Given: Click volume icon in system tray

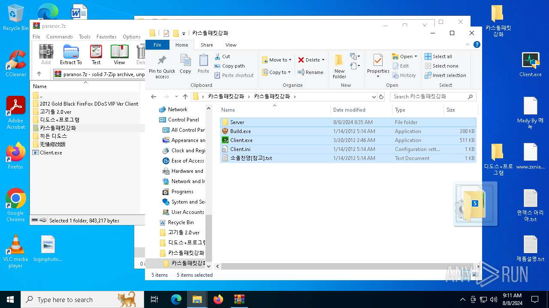Looking at the screenshot, I should 493,299.
